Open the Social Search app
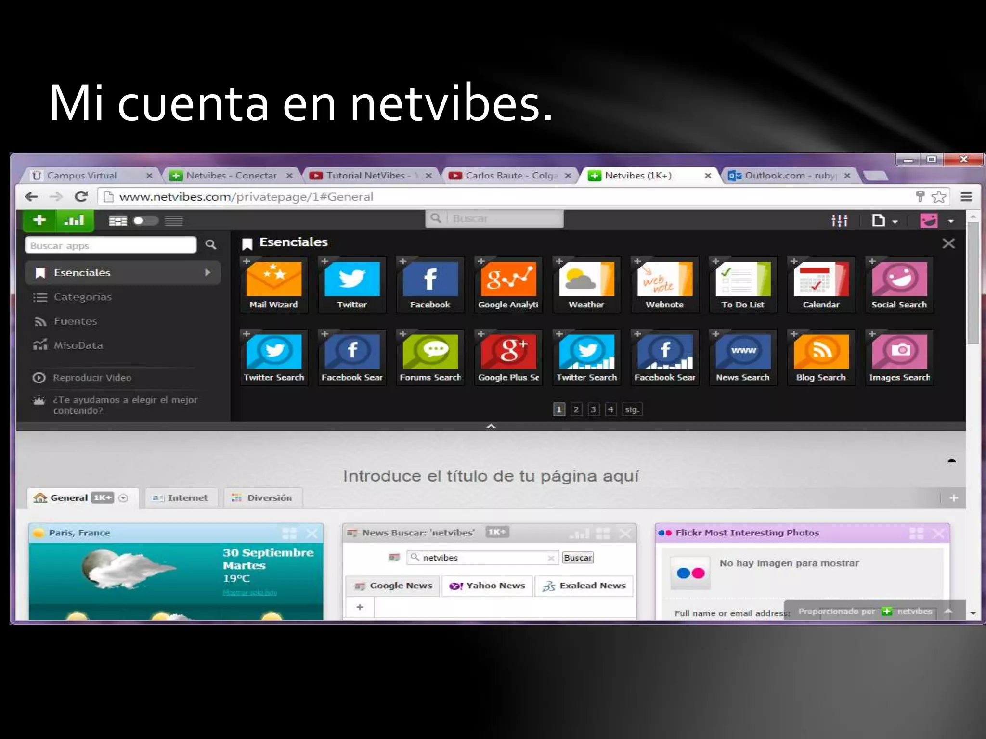 pos(899,285)
